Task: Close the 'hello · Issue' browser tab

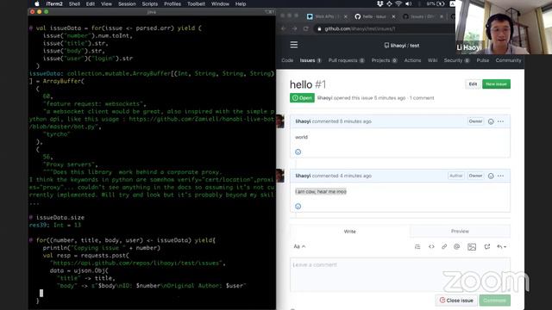Action: (393, 16)
